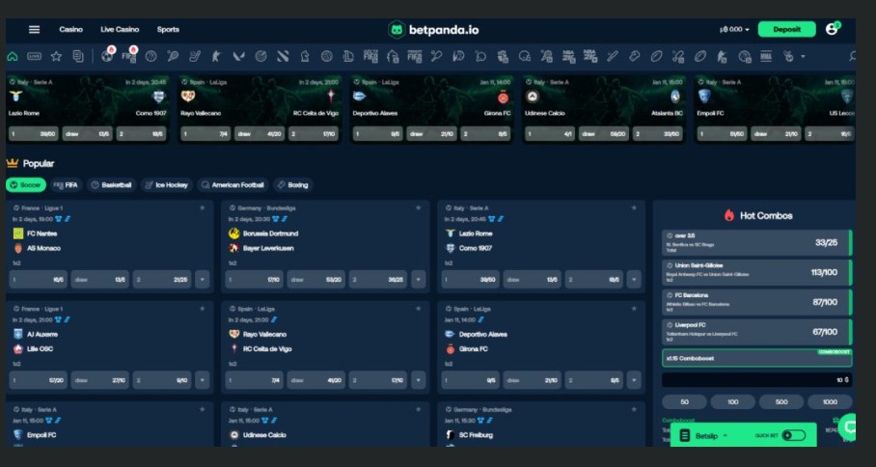
Task: Add Liverpool FC 67/100 hot combo
Action: click(757, 332)
